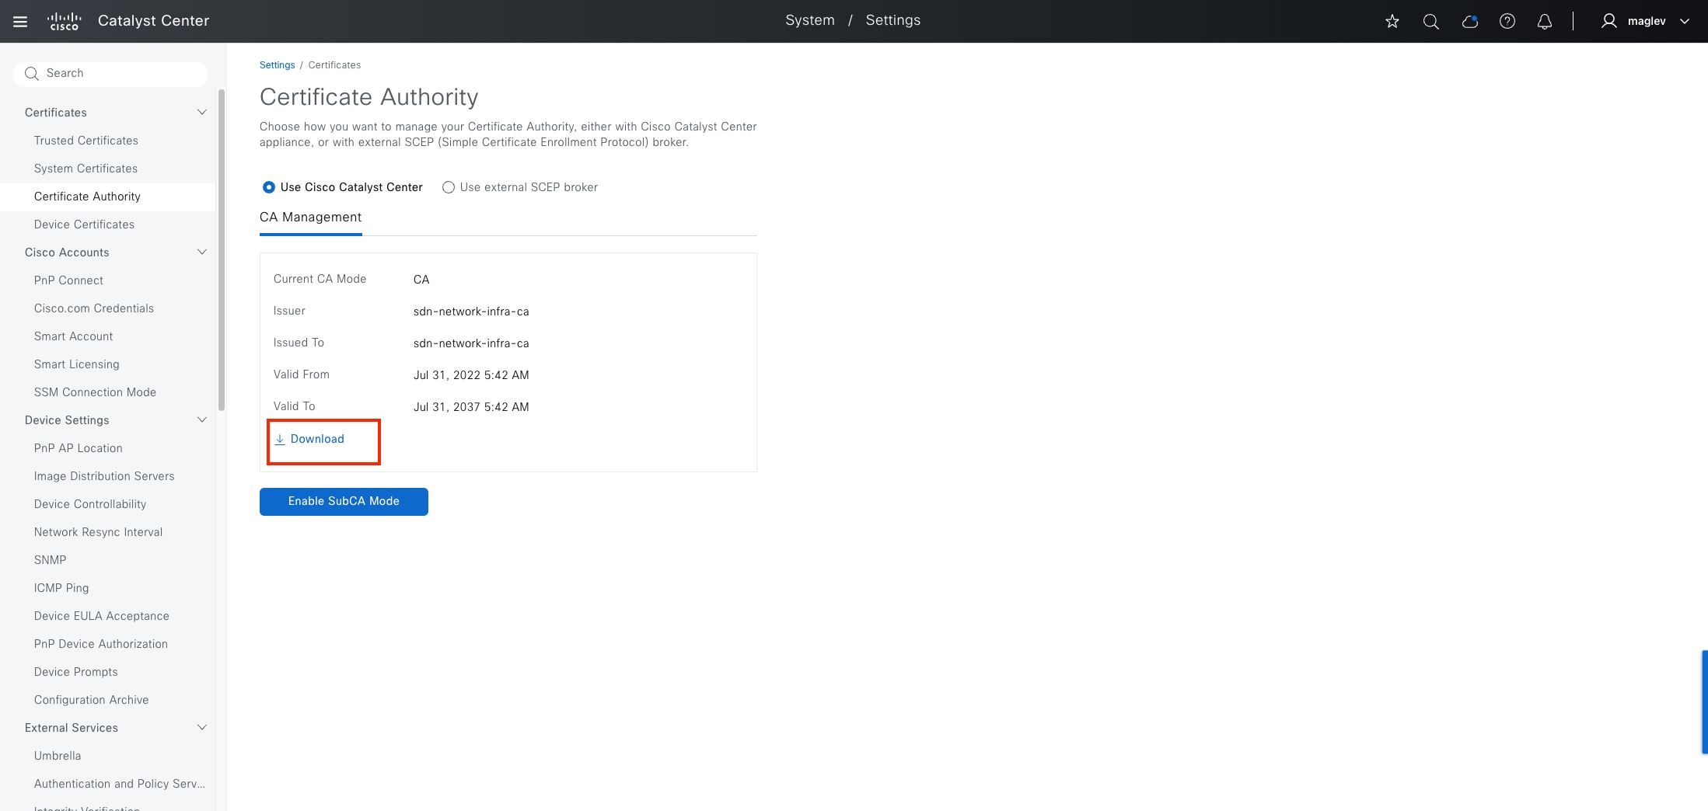Collapse the External Services section
The height and width of the screenshot is (811, 1708).
(x=201, y=728)
